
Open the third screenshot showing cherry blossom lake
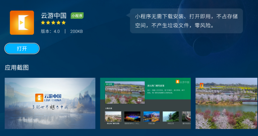tap(227, 103)
